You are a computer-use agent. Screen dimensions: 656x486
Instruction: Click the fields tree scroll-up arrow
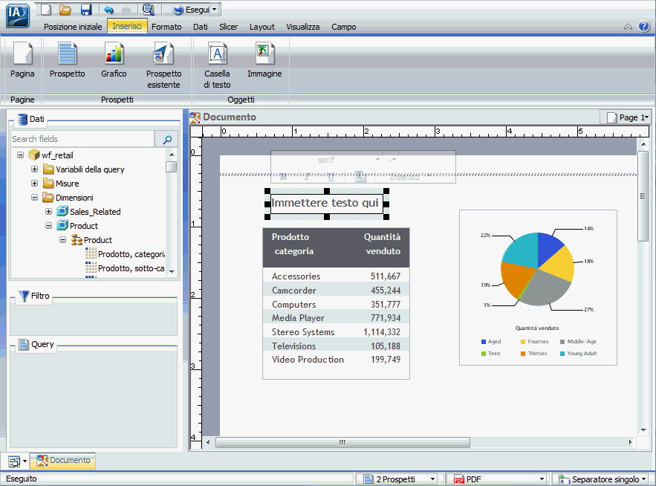(x=172, y=155)
